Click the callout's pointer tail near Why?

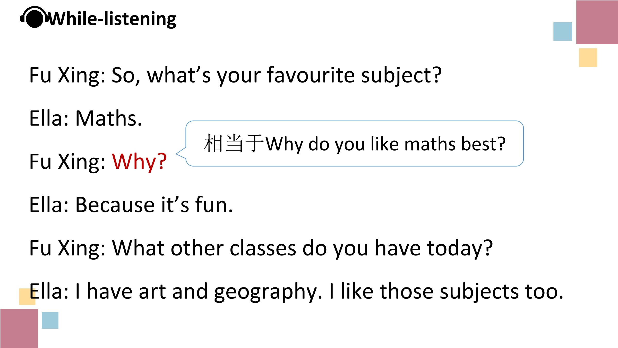coord(181,153)
